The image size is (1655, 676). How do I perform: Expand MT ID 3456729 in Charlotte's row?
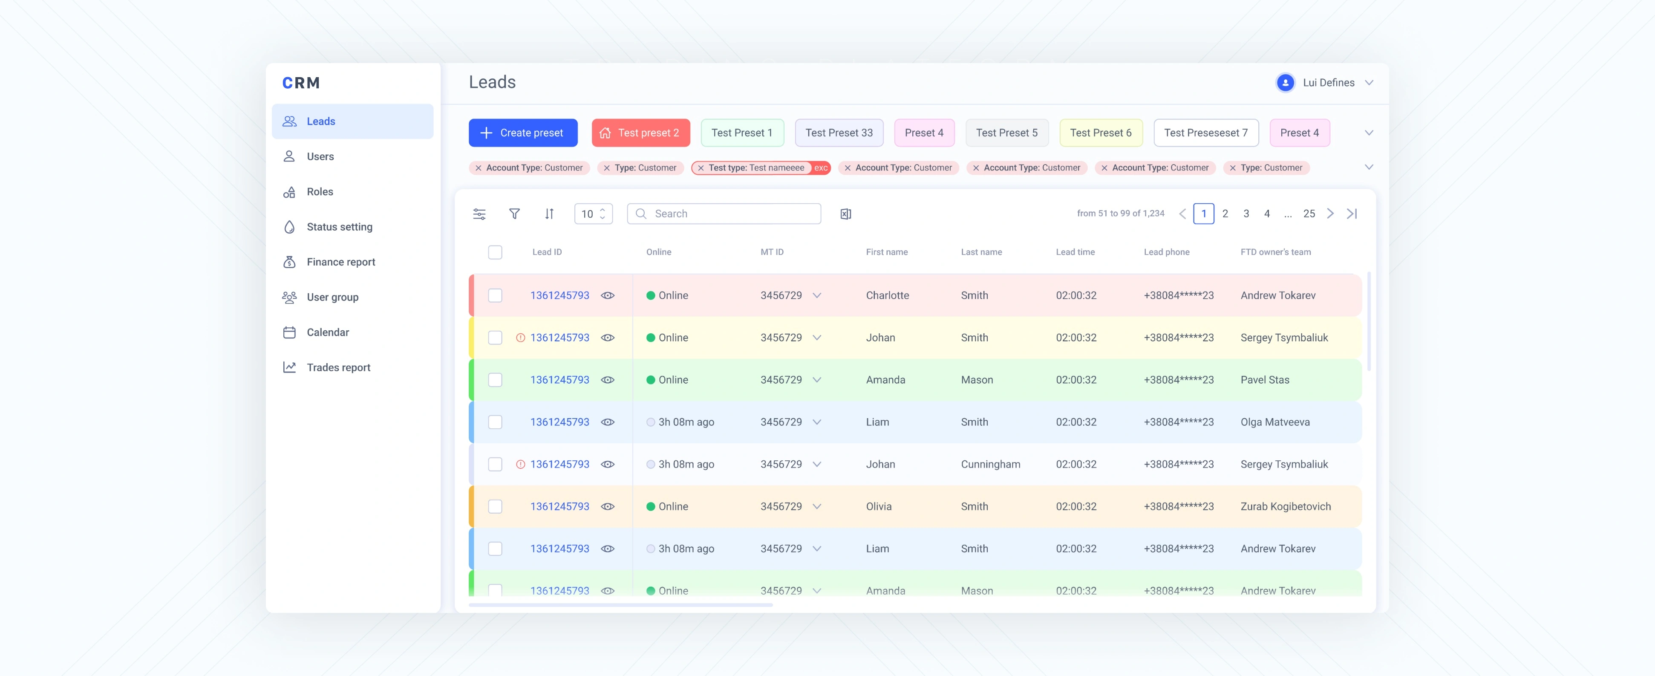click(x=817, y=295)
